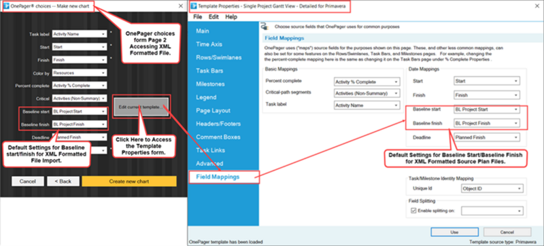Click the Edit current template button
This screenshot has width=544, height=246.
(x=141, y=107)
